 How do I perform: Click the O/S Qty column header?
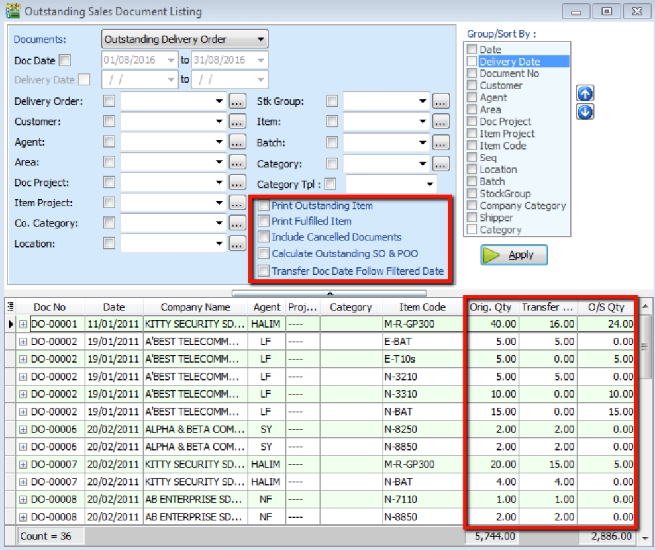tap(606, 307)
